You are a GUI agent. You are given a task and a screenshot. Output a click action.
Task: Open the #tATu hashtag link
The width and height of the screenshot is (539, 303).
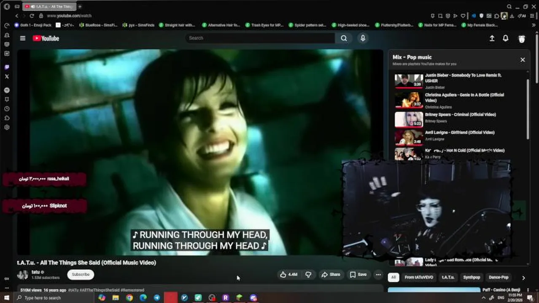coord(73,290)
